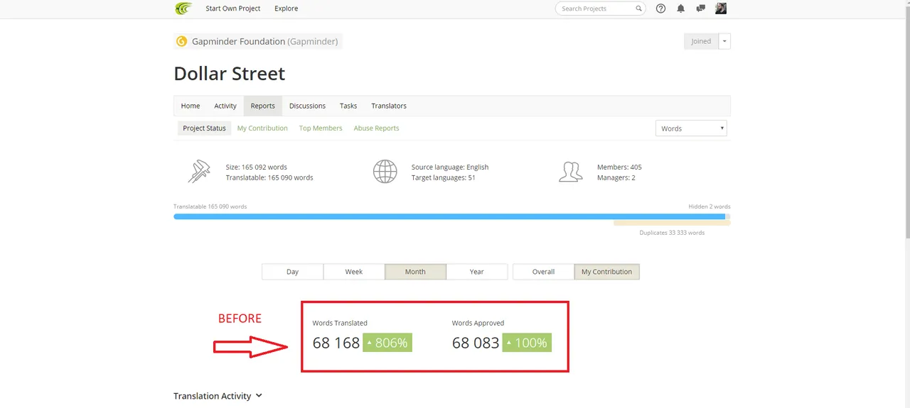This screenshot has height=408, width=910.
Task: Open the Words unit dropdown
Action: coord(691,128)
